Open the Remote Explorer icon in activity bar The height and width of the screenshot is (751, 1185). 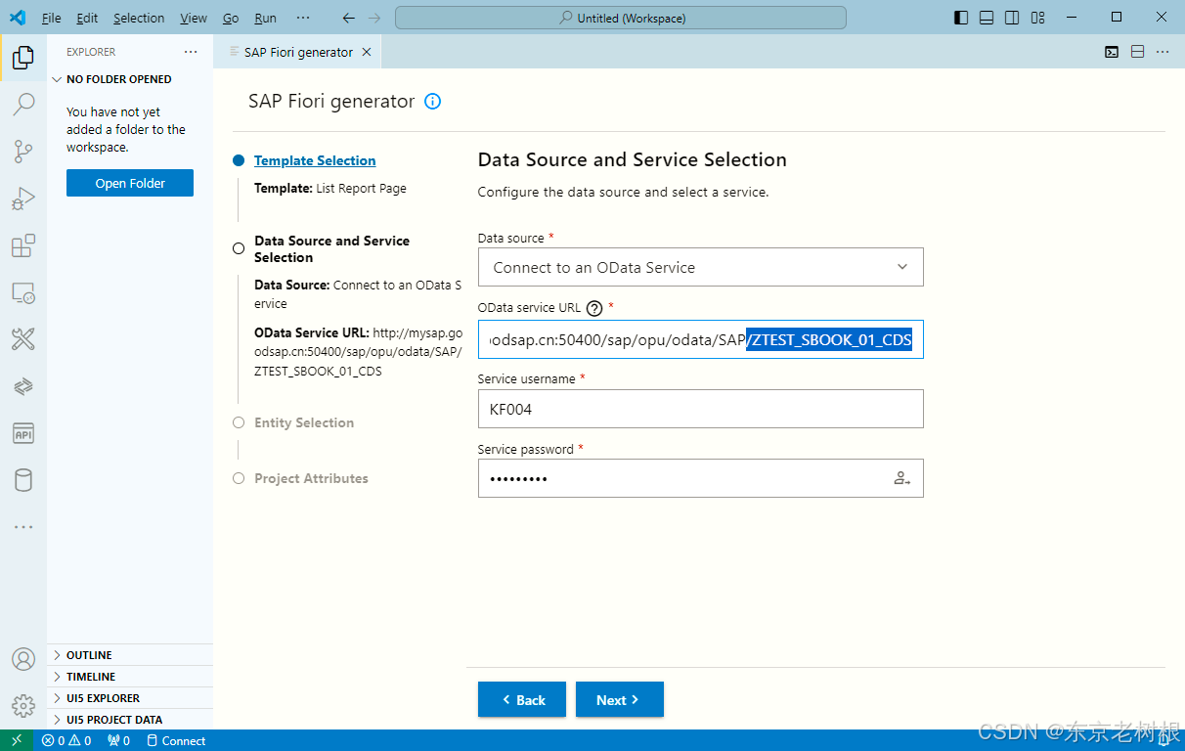click(x=23, y=292)
